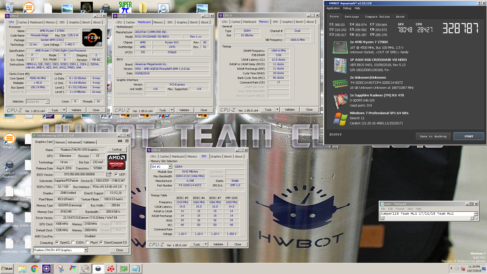Click Validate in the SPD CPU-Z window
Viewport: 487px width, 274px height.
click(218, 244)
